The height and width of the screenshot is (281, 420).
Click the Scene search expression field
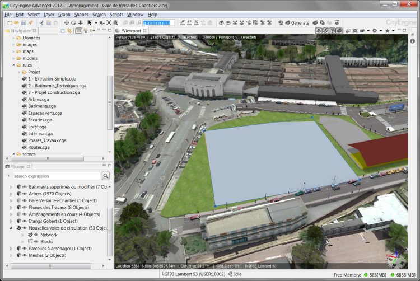tap(57, 176)
